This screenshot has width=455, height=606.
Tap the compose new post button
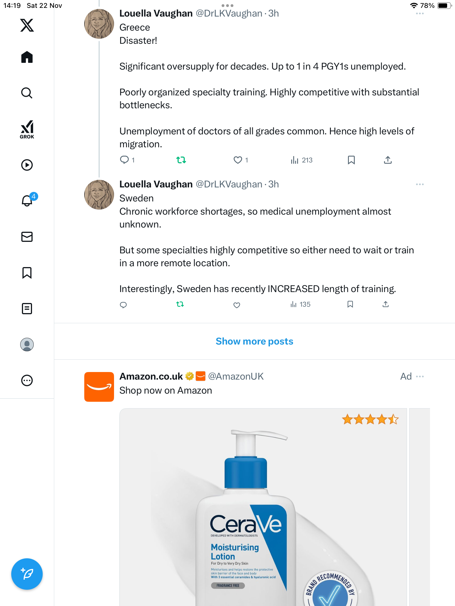click(x=27, y=574)
